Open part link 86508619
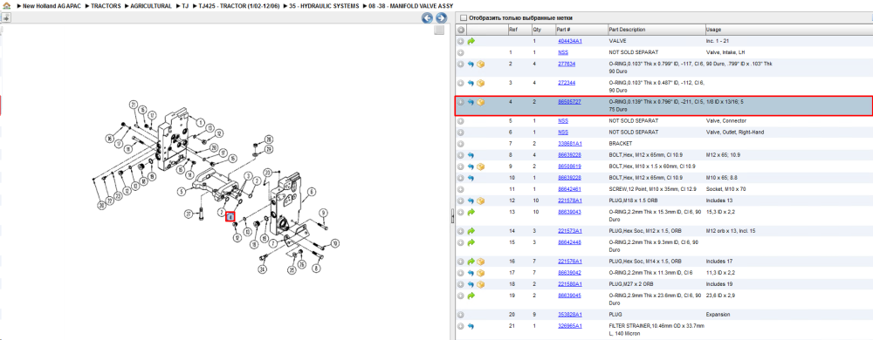 coord(569,167)
